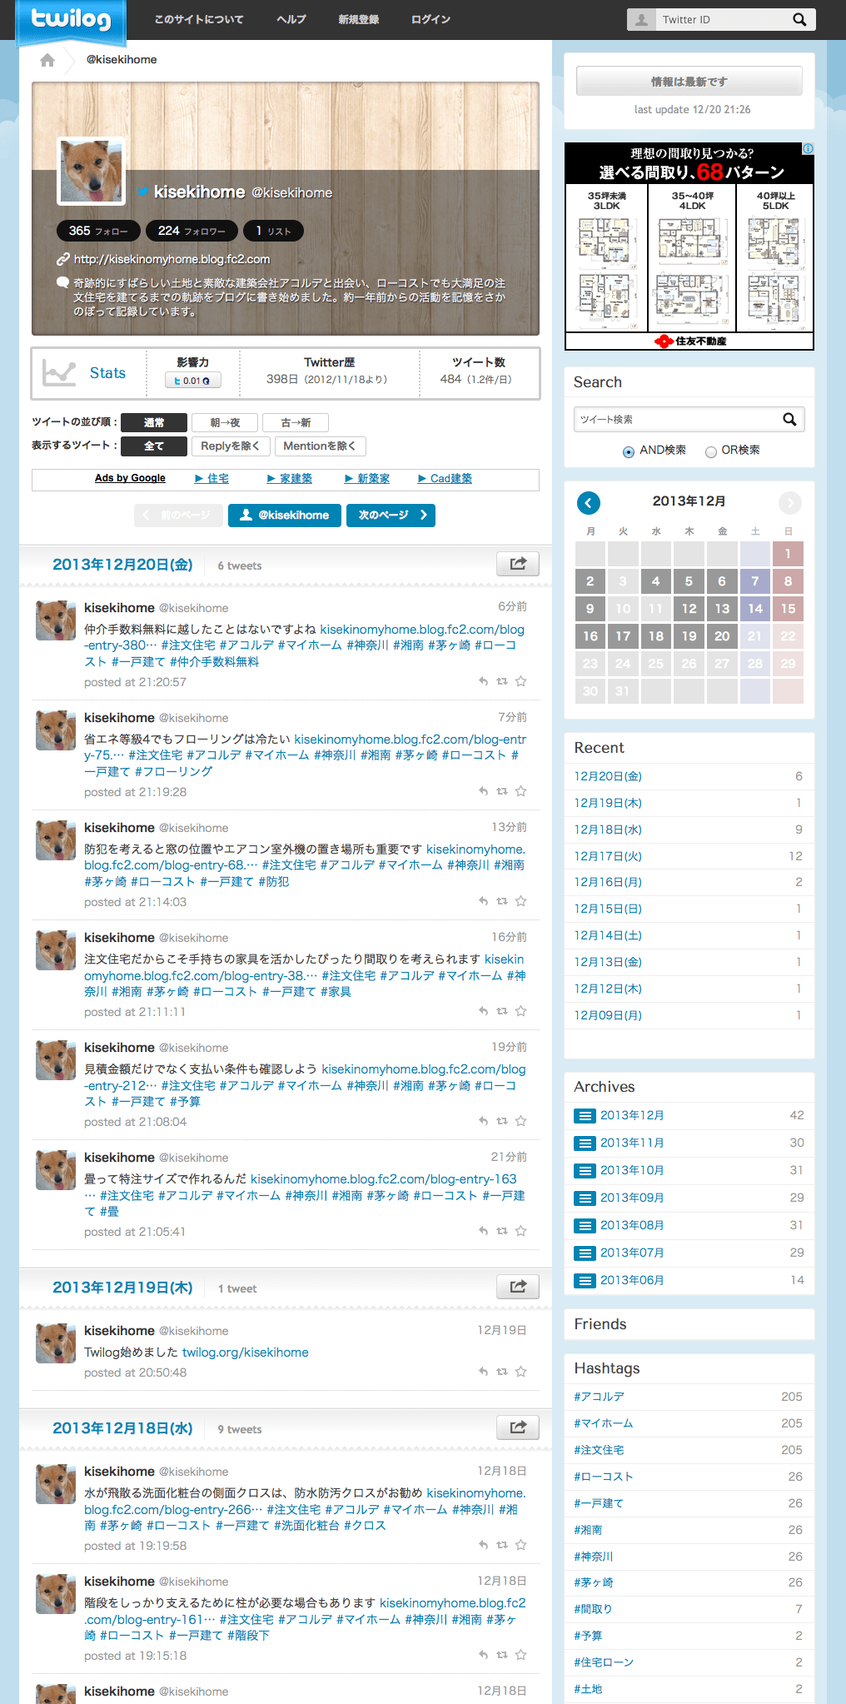
Task: Click the magnifier icon in Twitter ID box
Action: coord(799,20)
